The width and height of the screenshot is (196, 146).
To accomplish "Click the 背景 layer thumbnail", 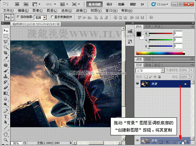I will pos(145,84).
